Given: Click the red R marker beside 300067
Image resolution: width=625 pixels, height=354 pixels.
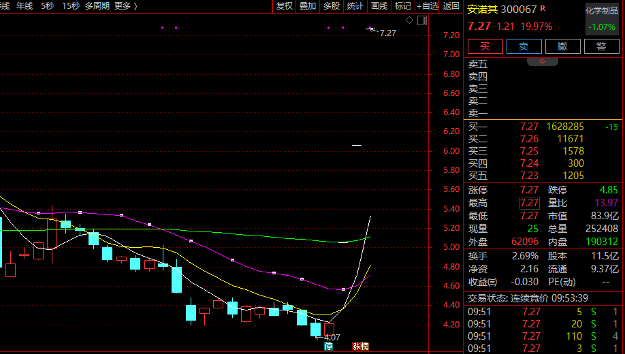Looking at the screenshot, I should point(542,9).
